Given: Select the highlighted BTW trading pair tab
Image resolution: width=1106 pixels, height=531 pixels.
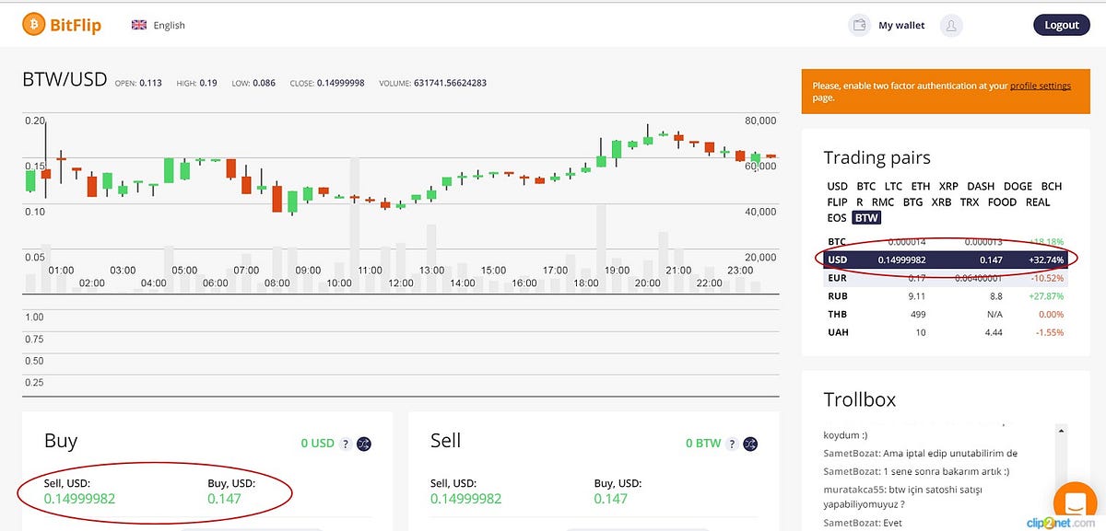Looking at the screenshot, I should tap(866, 218).
